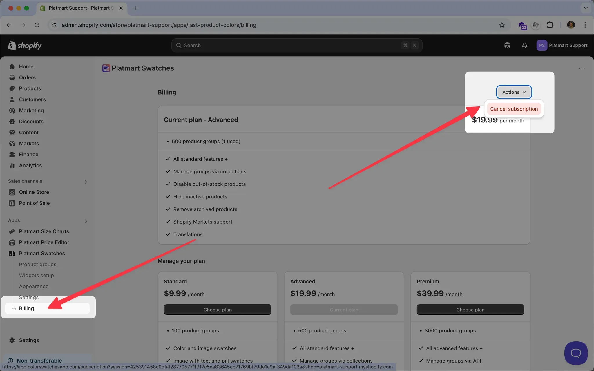The image size is (594, 371).
Task: Click the Customers person icon
Action: 12,99
